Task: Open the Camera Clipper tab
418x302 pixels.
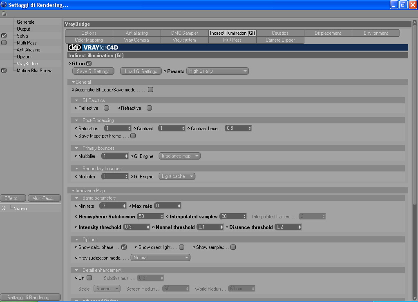Action: 280,40
